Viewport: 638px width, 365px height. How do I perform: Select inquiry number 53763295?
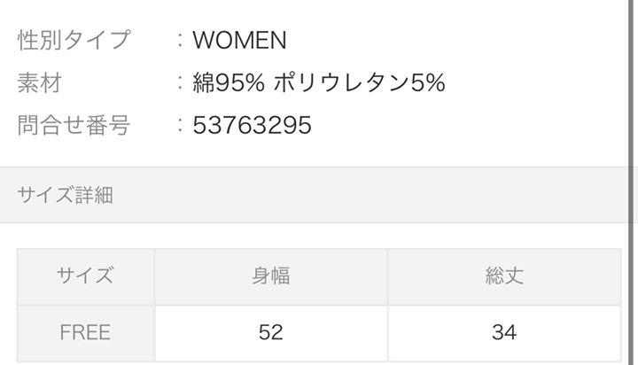point(253,125)
